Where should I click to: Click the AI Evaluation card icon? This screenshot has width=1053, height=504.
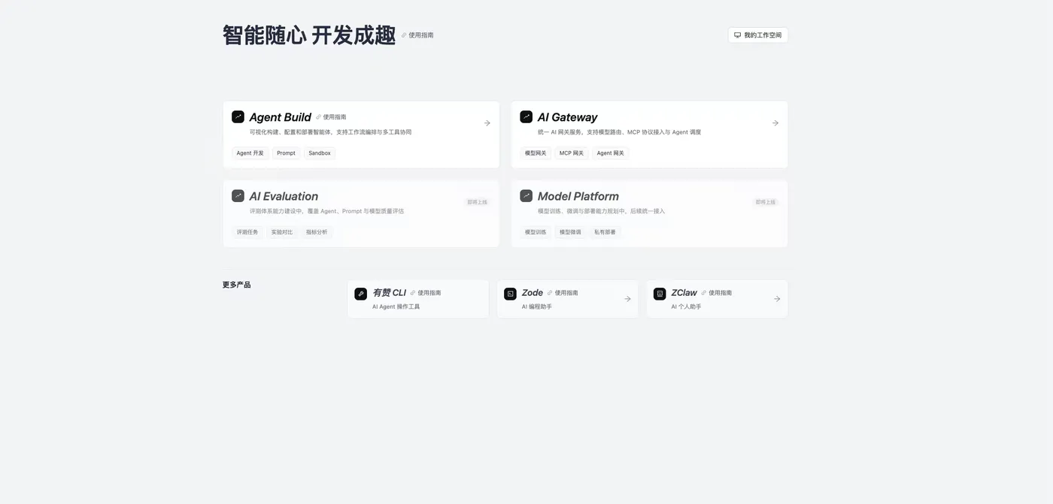point(238,195)
